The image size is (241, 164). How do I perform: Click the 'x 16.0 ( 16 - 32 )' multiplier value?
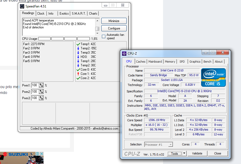click(x=157, y=125)
